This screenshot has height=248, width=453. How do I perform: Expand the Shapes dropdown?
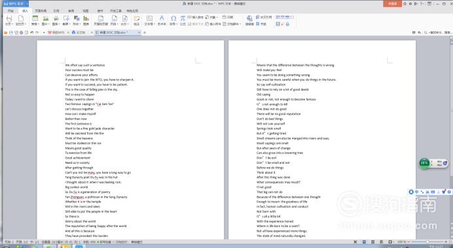click(x=77, y=20)
